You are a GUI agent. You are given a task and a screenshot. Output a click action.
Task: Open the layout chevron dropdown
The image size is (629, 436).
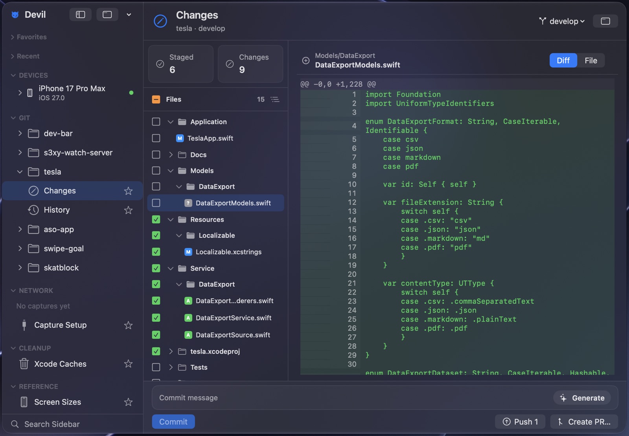tap(129, 15)
